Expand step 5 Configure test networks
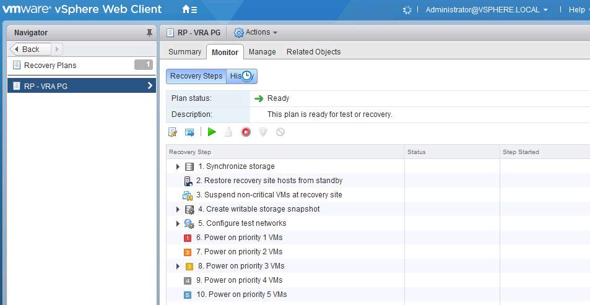Viewport: 590px width, 305px height. point(178,224)
